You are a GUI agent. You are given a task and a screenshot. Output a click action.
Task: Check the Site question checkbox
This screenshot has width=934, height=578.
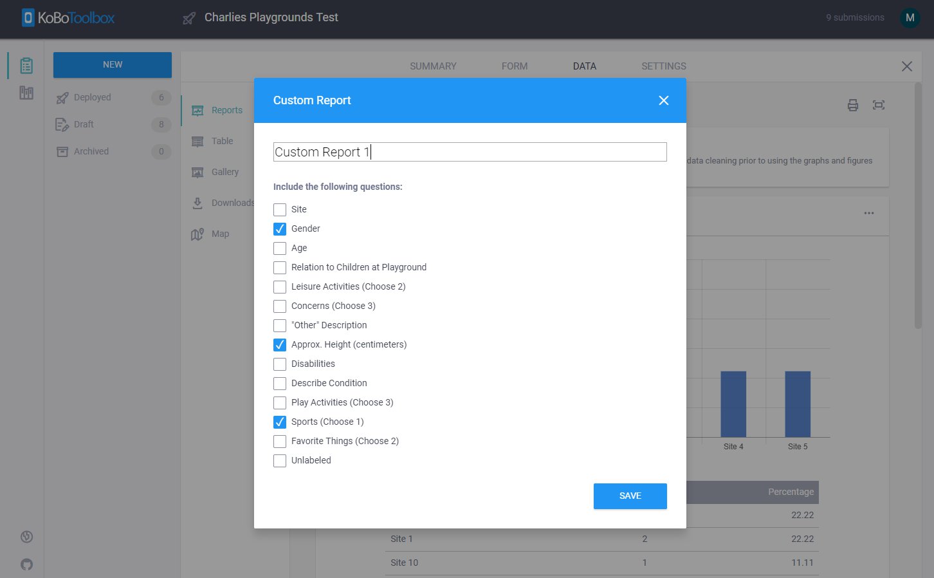[280, 210]
